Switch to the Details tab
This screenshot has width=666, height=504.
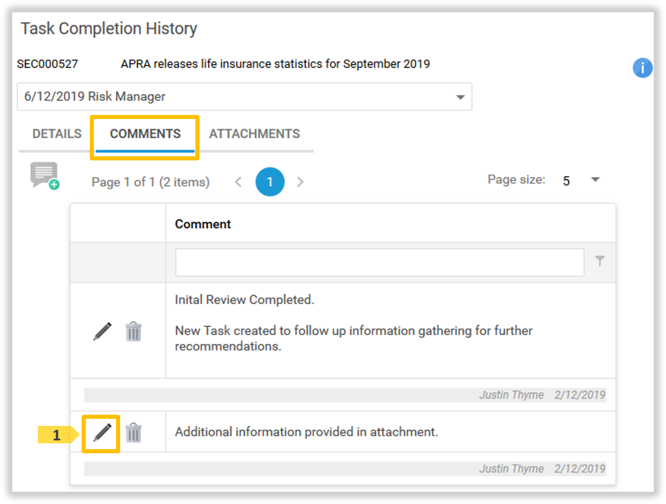pos(57,134)
